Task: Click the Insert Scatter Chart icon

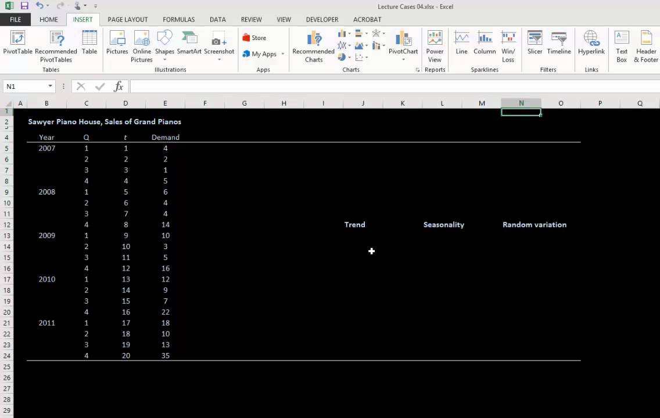Action: pos(358,57)
